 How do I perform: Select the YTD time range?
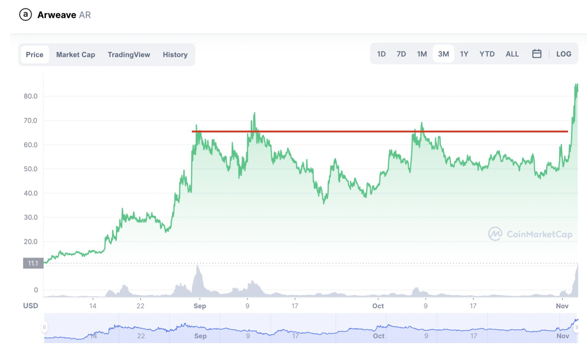(x=487, y=54)
